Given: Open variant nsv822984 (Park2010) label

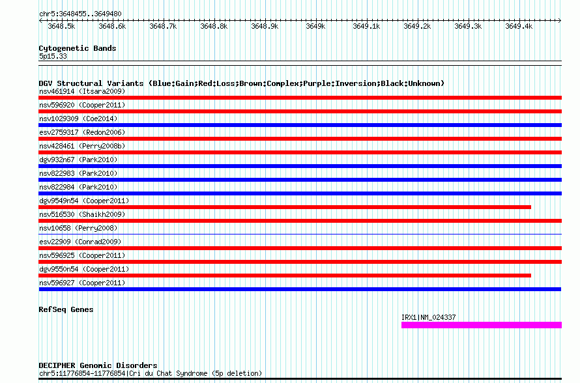Looking at the screenshot, I should click(78, 187).
